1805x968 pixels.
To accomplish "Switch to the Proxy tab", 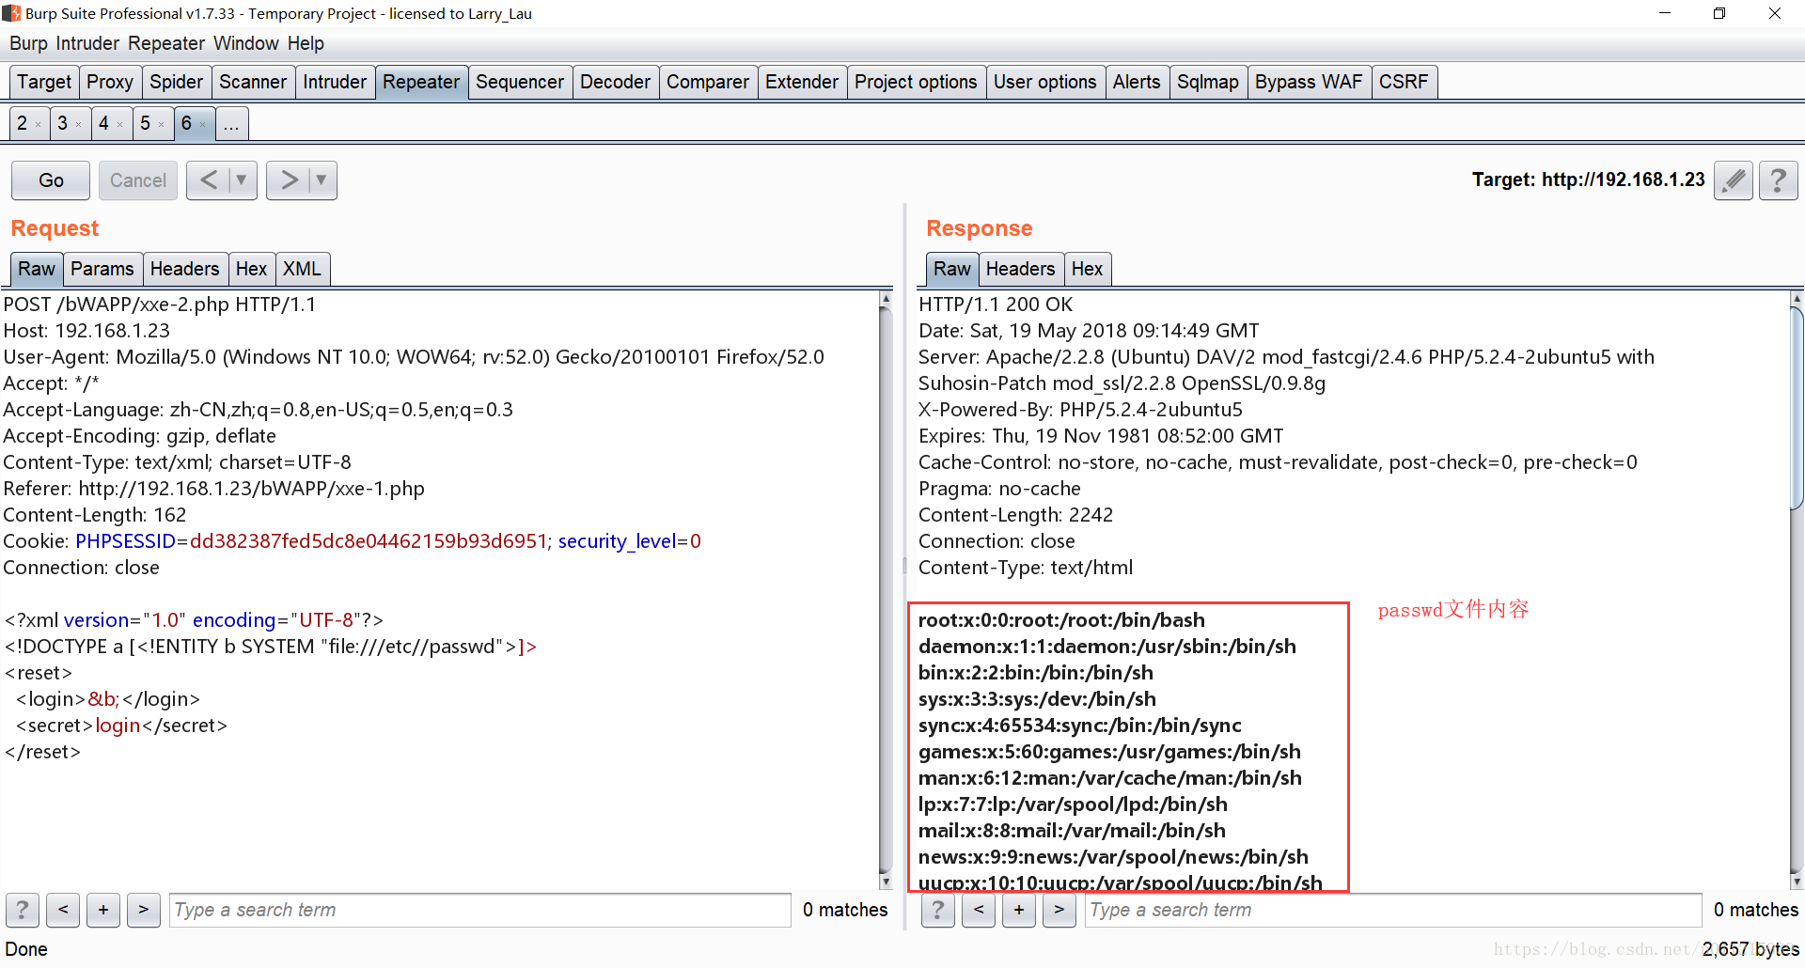I will click(110, 83).
